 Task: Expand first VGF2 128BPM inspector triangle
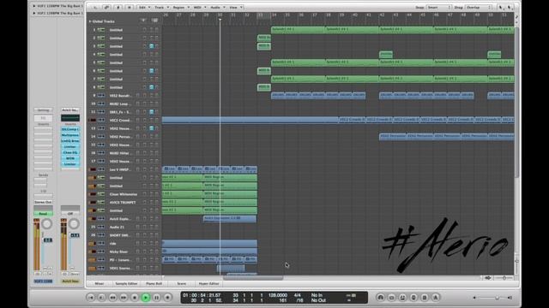pyautogui.click(x=34, y=6)
